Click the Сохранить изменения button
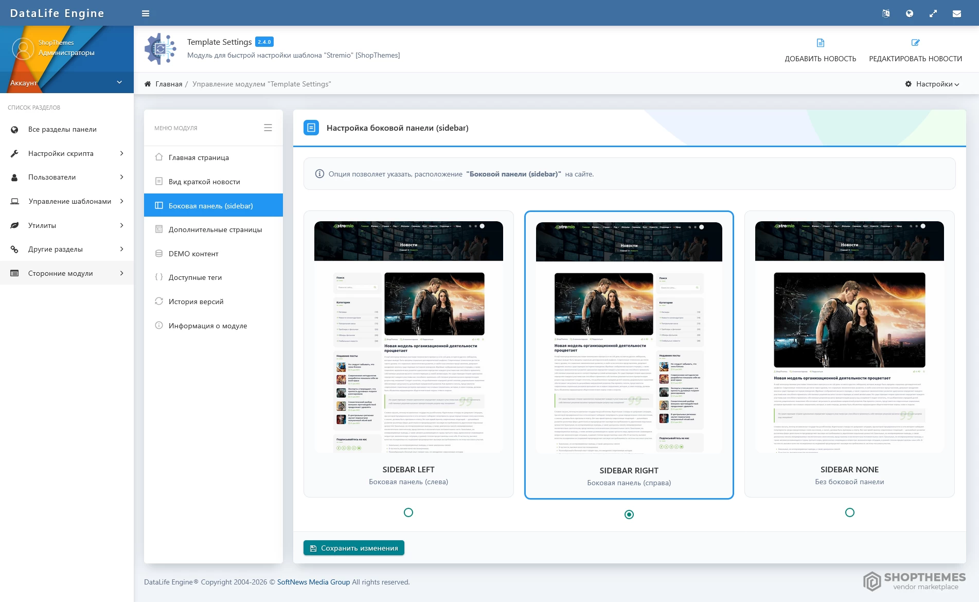 coord(354,548)
